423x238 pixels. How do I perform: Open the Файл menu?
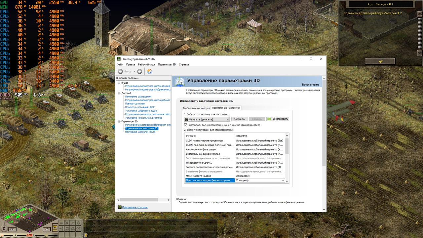(120, 64)
